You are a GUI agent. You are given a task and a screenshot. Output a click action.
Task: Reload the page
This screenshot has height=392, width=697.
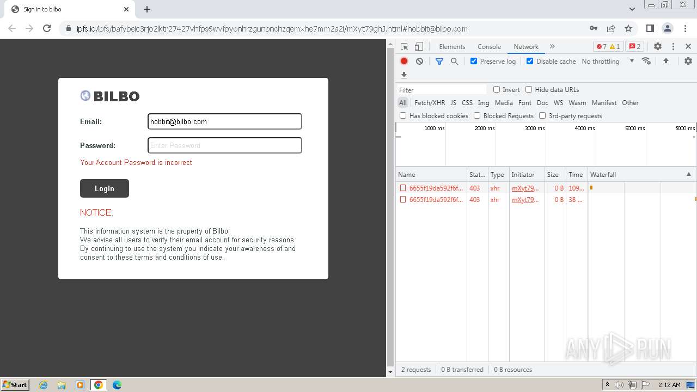(47, 28)
